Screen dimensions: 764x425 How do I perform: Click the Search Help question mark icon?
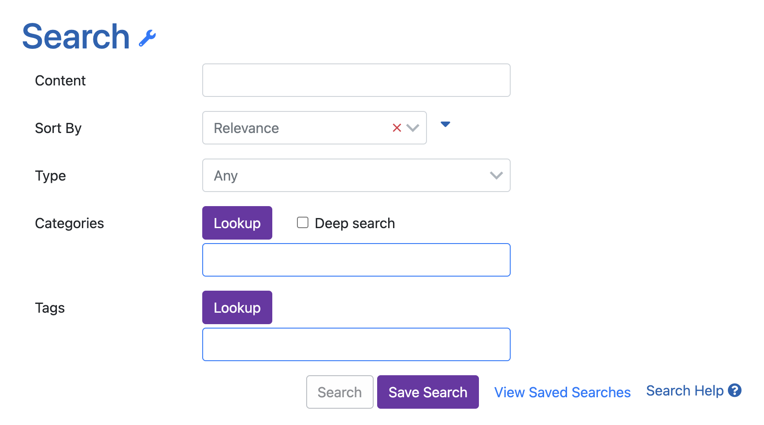click(x=734, y=391)
